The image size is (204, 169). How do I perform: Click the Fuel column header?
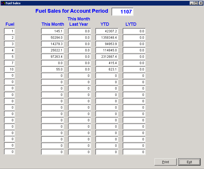(x=10, y=24)
